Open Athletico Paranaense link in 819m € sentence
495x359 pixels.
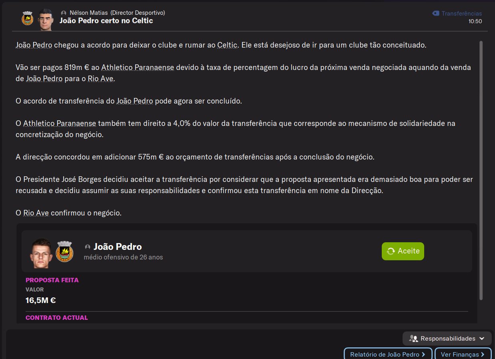[x=138, y=67]
